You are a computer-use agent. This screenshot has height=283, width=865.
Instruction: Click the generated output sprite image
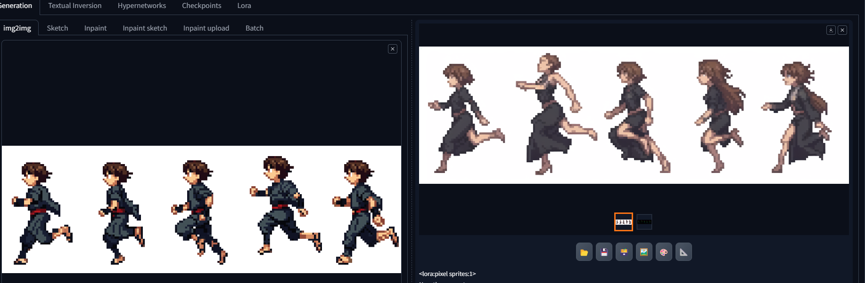tap(634, 115)
